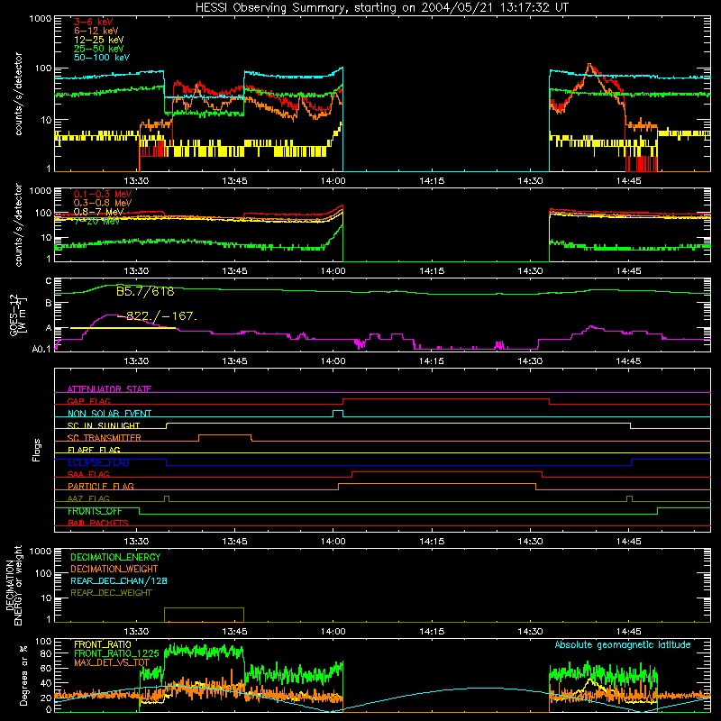This screenshot has width=721, height=721.
Task: Select the PARTICLE_FLAG label
Action: [x=101, y=486]
